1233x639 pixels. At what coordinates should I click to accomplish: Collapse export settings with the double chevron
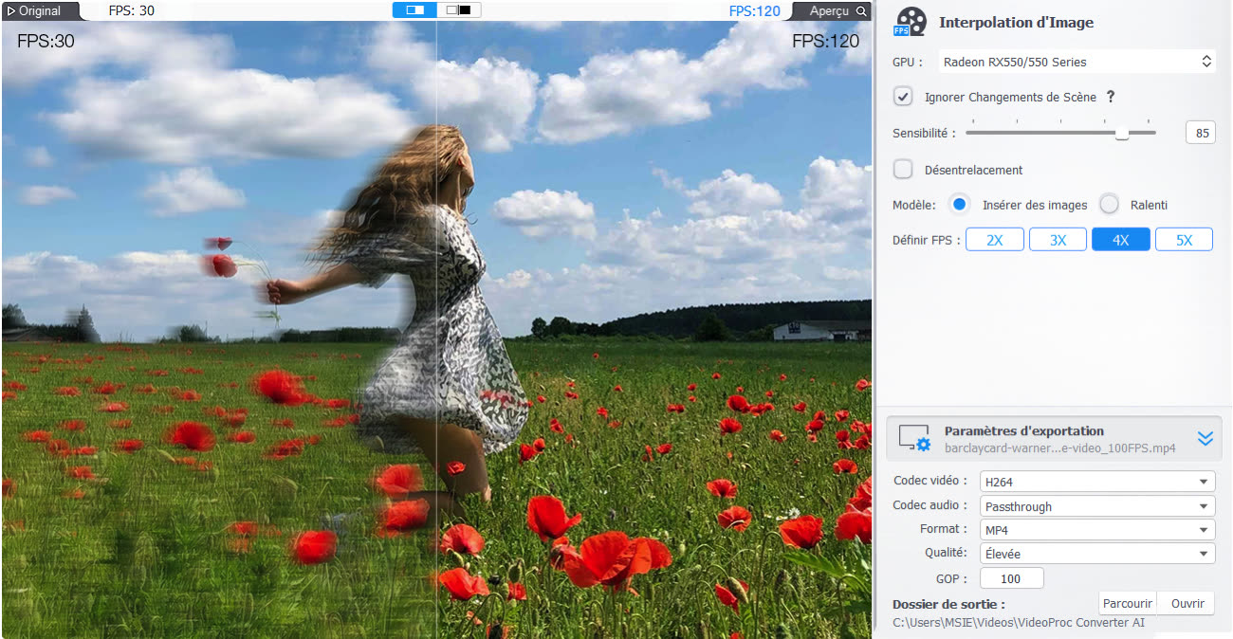1205,438
